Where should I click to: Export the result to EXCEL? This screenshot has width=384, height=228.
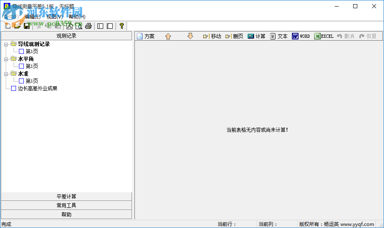click(324, 36)
